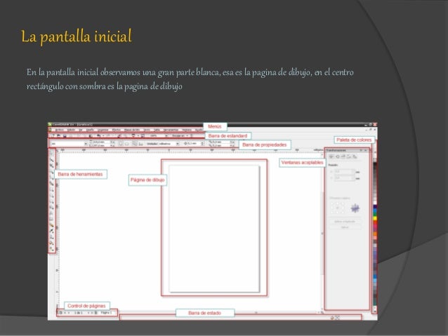Screen dimensions: 448x336
Task: Open the Efectos menu
Action: click(x=117, y=130)
